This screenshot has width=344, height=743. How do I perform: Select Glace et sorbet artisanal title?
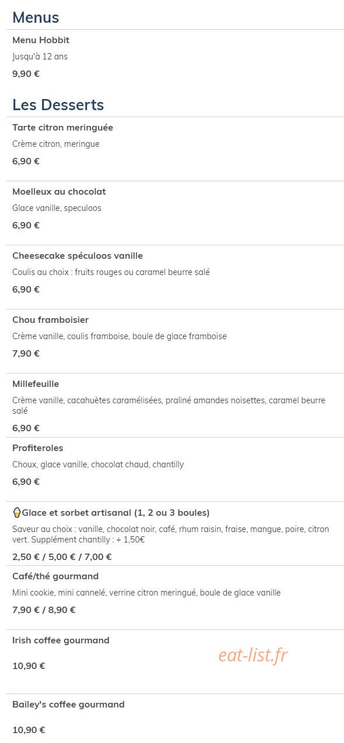click(116, 513)
